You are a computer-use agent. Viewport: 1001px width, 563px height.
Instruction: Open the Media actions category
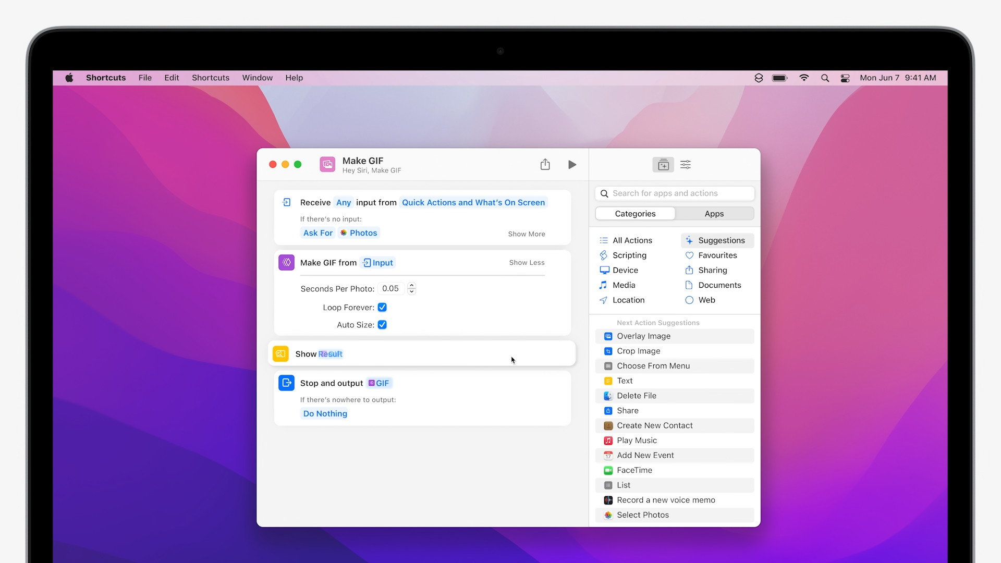[624, 285]
